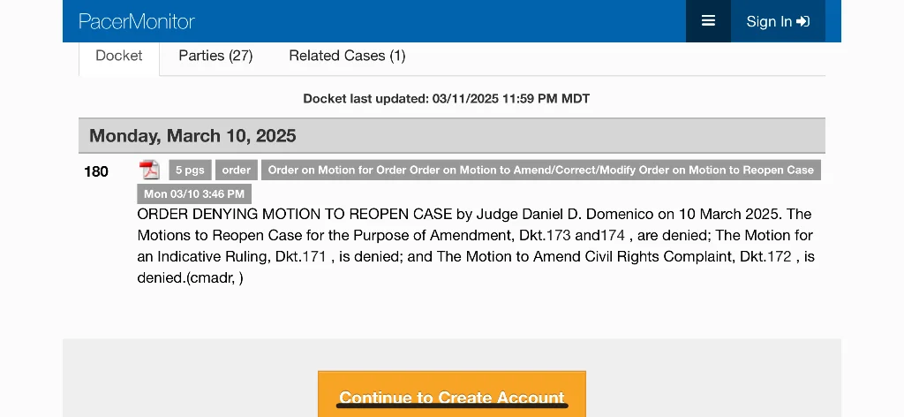
Task: Open the docket 174 link
Action: point(613,236)
